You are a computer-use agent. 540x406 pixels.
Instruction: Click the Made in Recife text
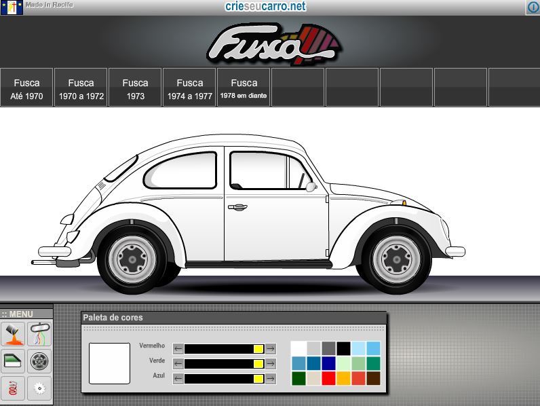point(50,5)
